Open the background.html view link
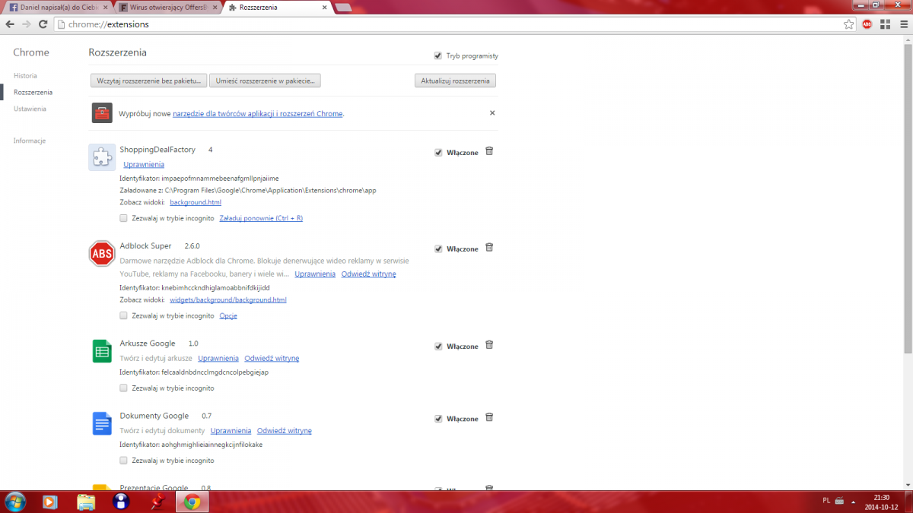 tap(196, 202)
